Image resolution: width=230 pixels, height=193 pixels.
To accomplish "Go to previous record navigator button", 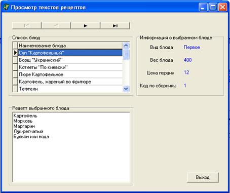I will (x=56, y=26).
